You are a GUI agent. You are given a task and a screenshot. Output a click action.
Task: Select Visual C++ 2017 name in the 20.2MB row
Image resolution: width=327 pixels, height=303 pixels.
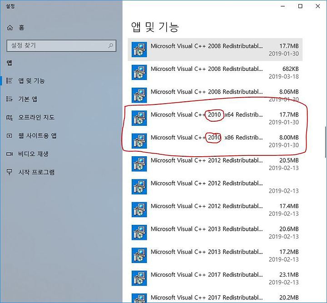(207, 298)
